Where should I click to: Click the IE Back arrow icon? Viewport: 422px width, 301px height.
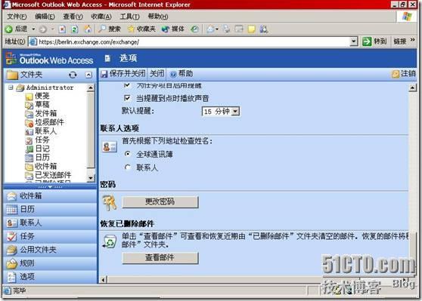pos(9,29)
